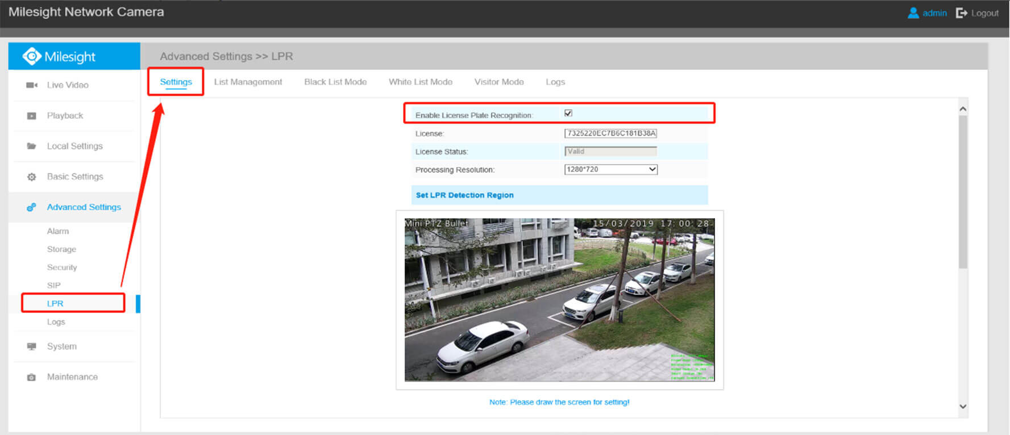
Task: Click the scrollbar down arrow
Action: click(x=963, y=406)
